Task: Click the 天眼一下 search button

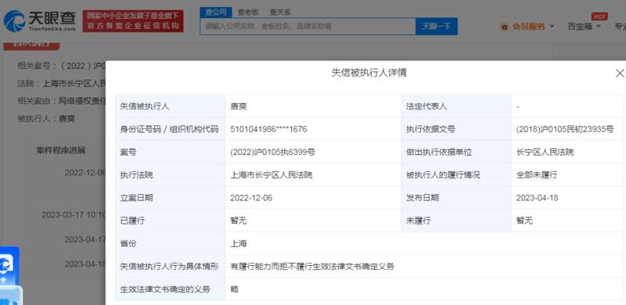Action: click(437, 27)
